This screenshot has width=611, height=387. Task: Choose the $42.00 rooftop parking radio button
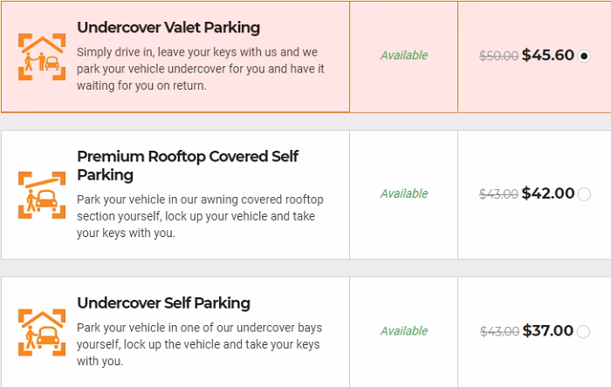pyautogui.click(x=584, y=194)
